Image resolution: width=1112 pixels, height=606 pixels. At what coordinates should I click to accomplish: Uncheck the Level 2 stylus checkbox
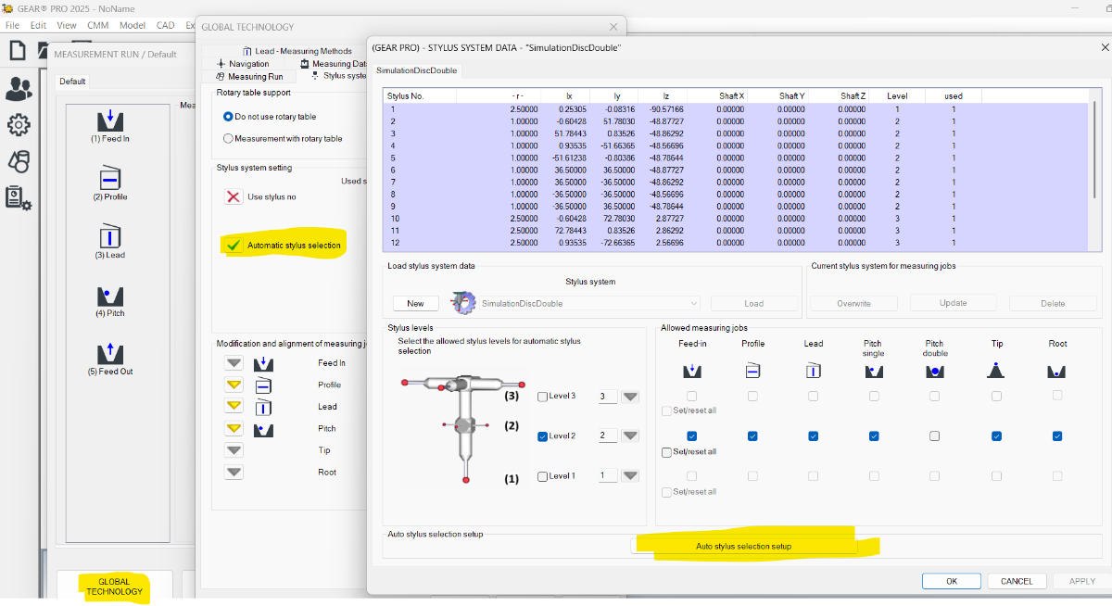543,436
